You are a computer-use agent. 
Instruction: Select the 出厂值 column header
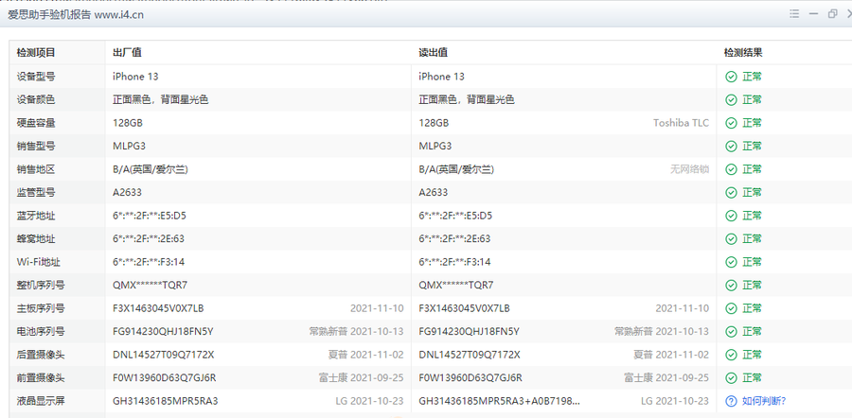127,53
